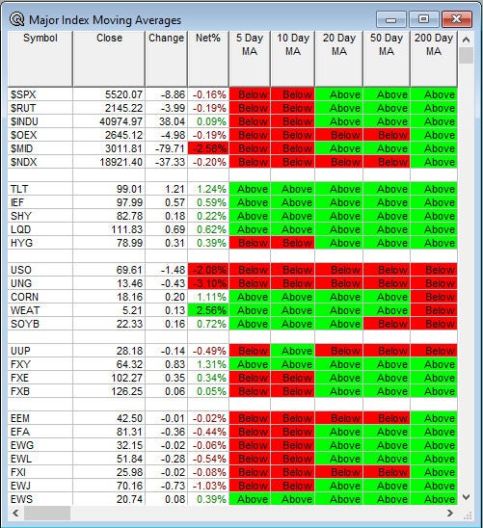Click the -2.58% net change for $MID
This screenshot has width=483, height=528.
(x=208, y=148)
